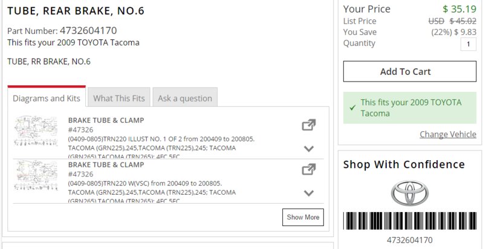This screenshot has width=483, height=249.
Task: Expand first brake tube diagram details chevron
Action: pyautogui.click(x=309, y=149)
